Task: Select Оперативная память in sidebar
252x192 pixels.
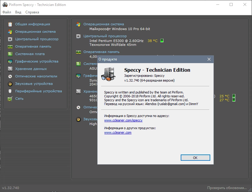Action: [33, 46]
